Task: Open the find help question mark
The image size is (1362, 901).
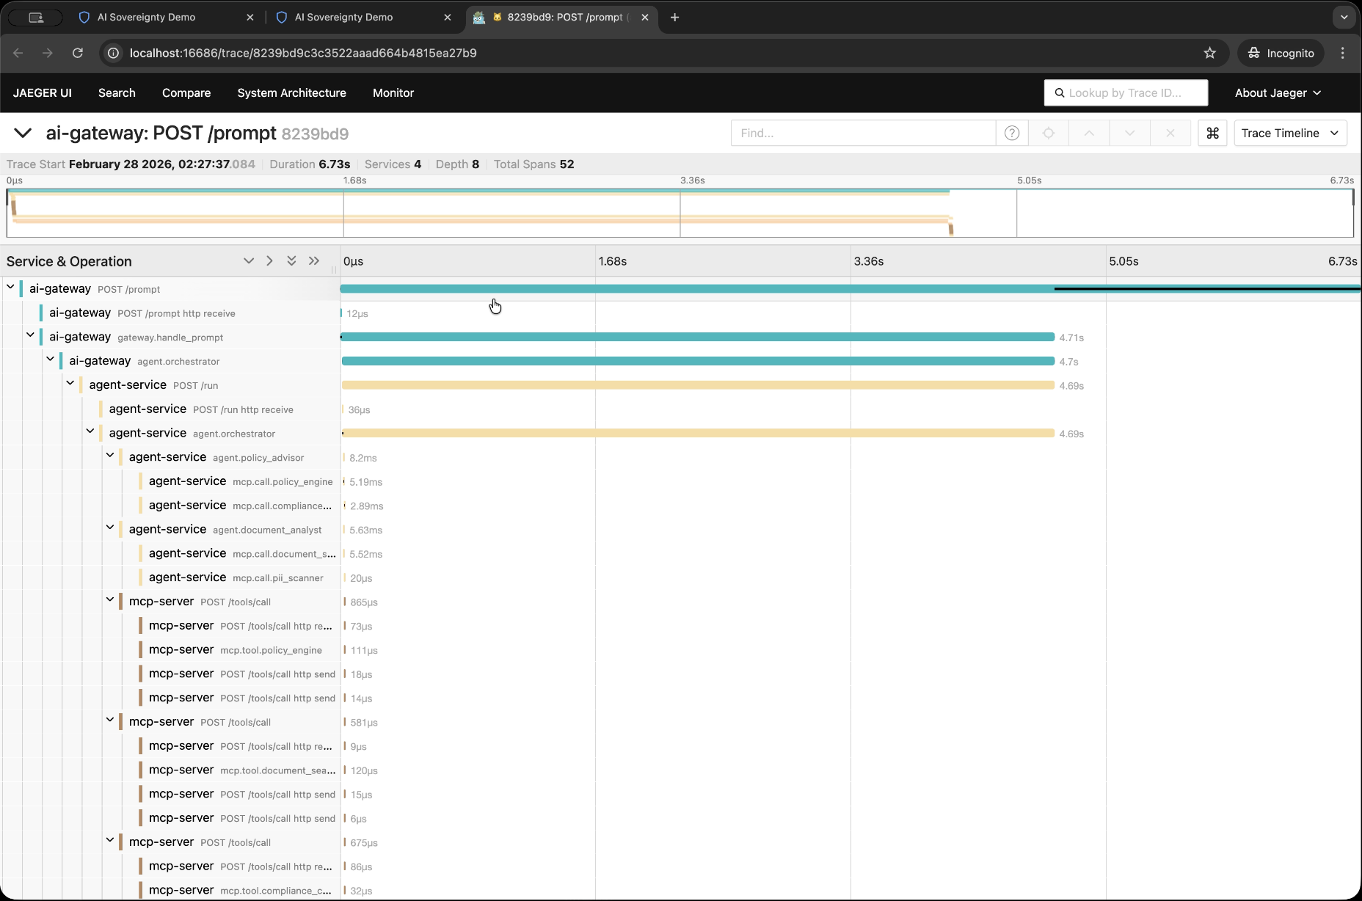Action: [1012, 133]
